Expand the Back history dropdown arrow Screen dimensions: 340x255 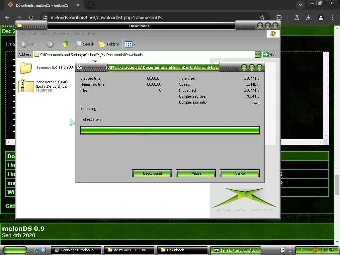click(41, 44)
